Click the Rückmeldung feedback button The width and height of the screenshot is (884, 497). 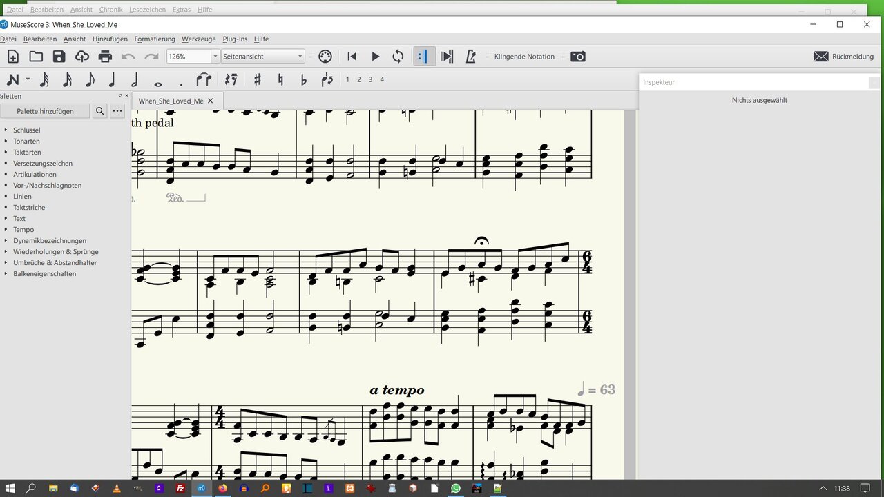[x=843, y=57]
